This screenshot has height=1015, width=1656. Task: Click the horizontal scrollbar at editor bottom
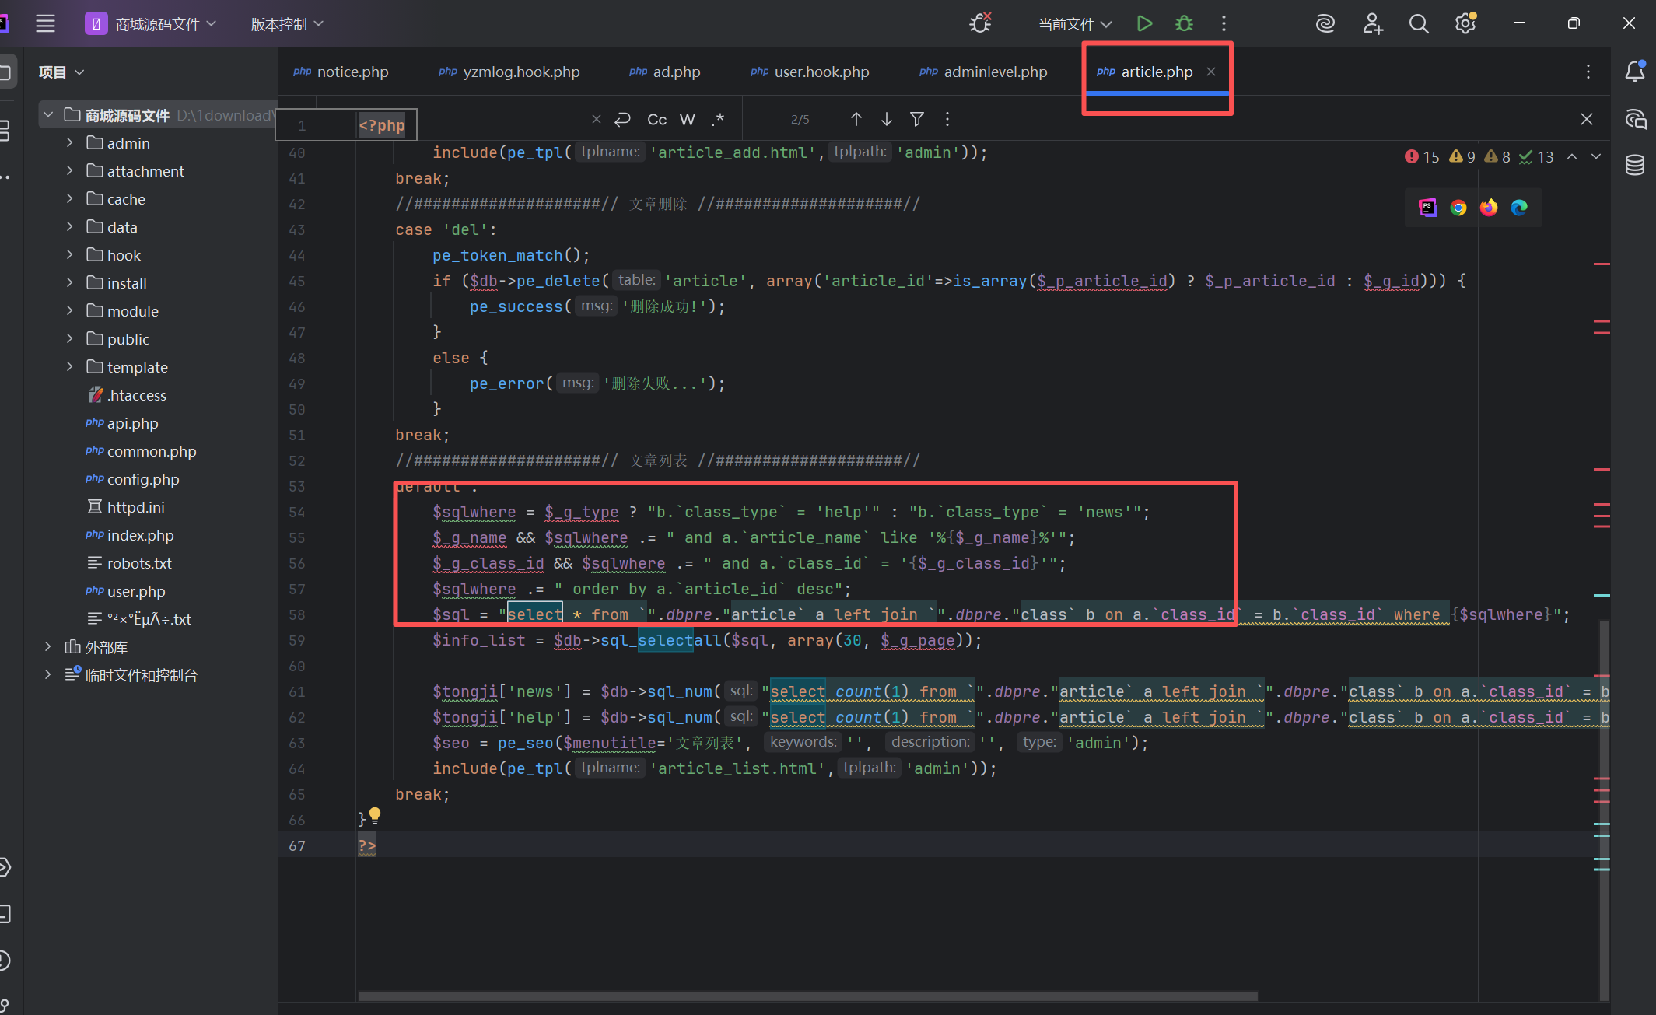tap(807, 996)
